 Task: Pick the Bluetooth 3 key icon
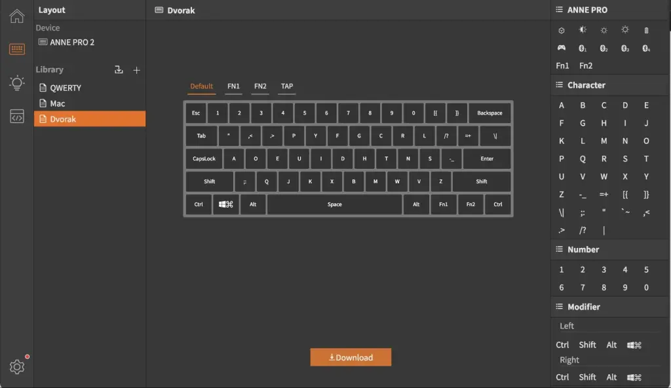[625, 48]
